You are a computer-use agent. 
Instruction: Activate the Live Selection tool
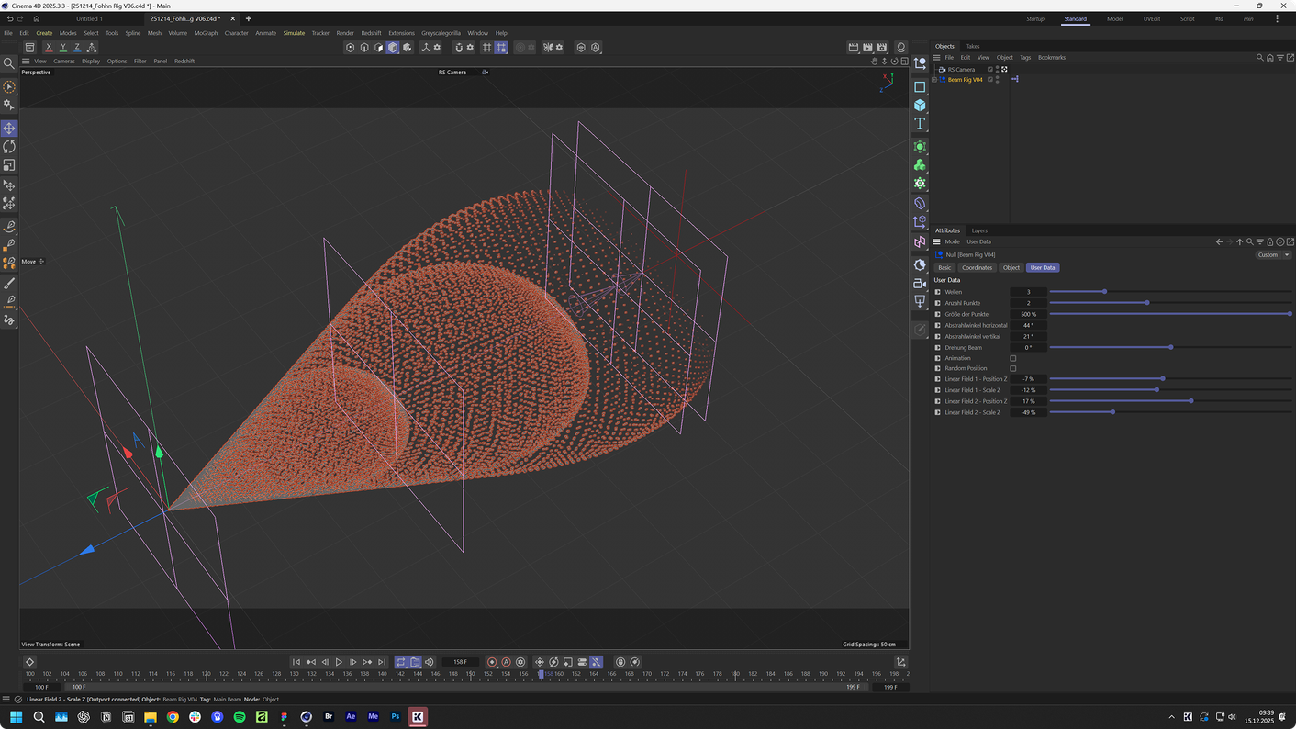[x=9, y=87]
